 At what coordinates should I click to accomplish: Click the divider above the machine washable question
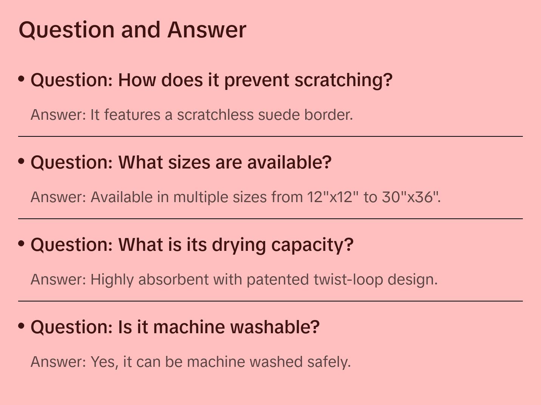click(270, 301)
